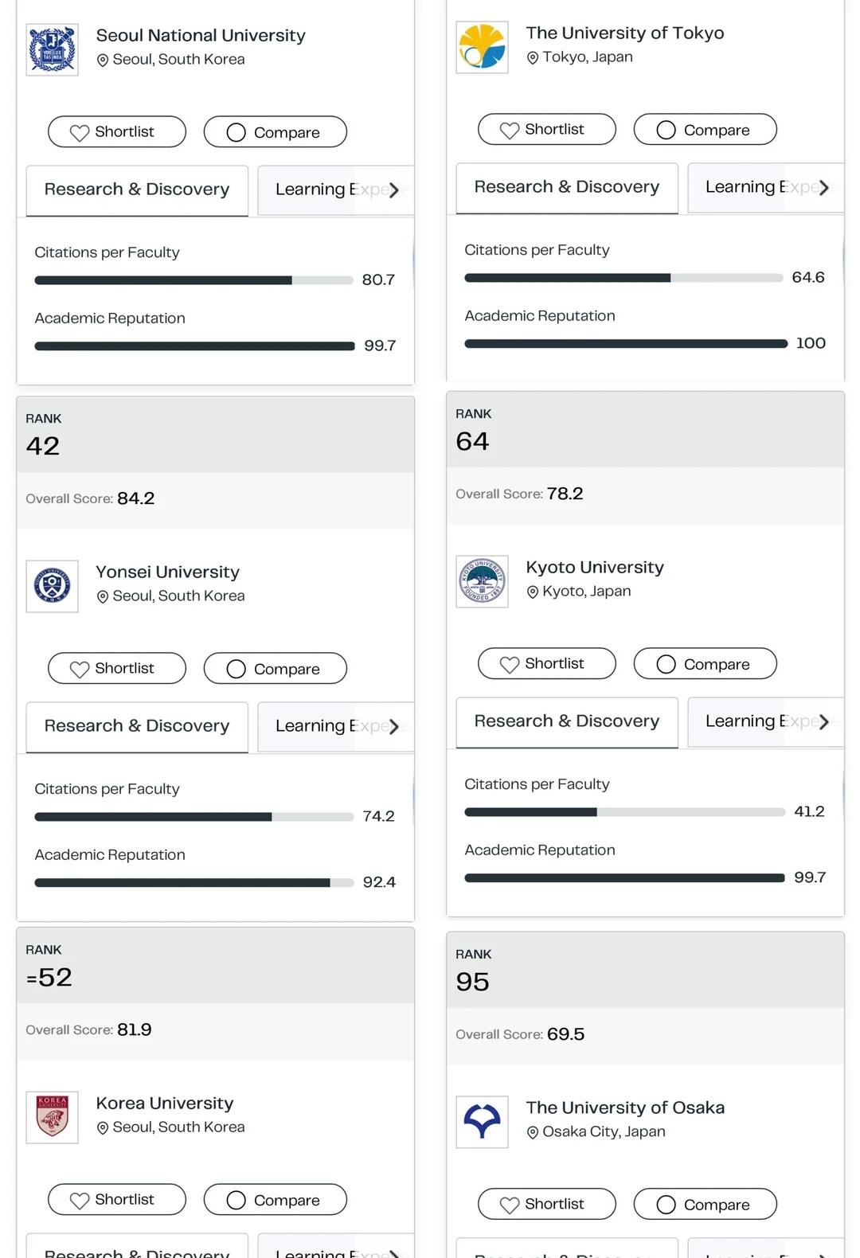Select Research & Discovery tab for Tokyo
The height and width of the screenshot is (1258, 860).
567,188
